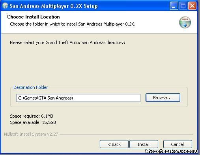Click the 'Nullsoft Install System v2.27' text
This screenshot has height=155, width=200.
pyautogui.click(x=31, y=134)
